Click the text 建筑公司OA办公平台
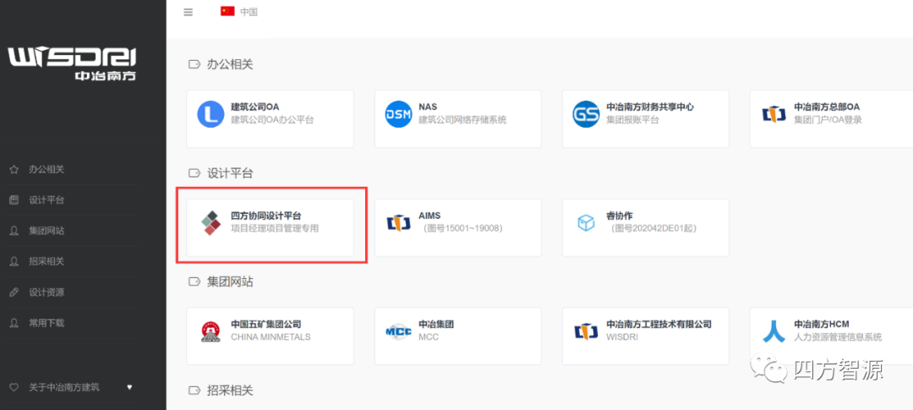Viewport: 913px width, 410px height. click(x=272, y=120)
